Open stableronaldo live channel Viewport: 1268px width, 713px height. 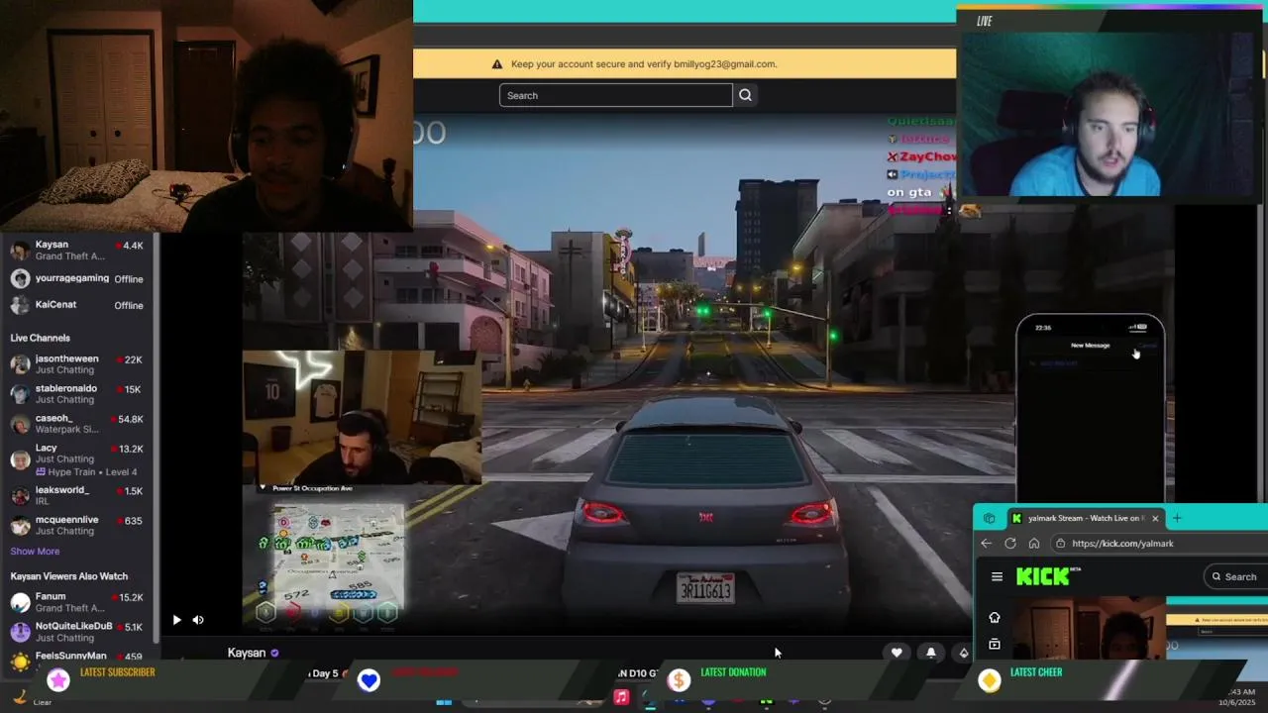(x=77, y=394)
